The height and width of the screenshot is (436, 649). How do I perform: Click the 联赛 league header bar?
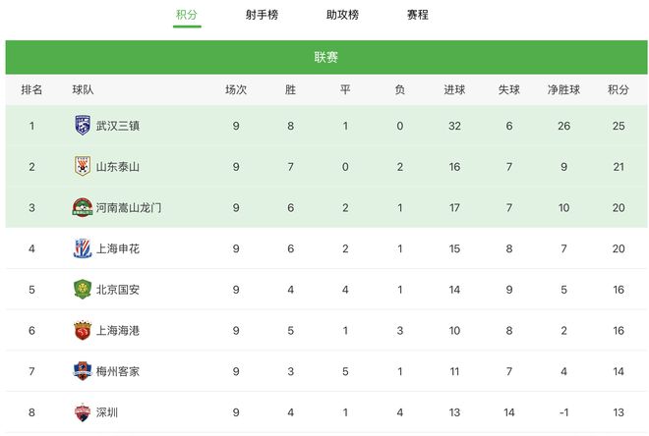(326, 57)
